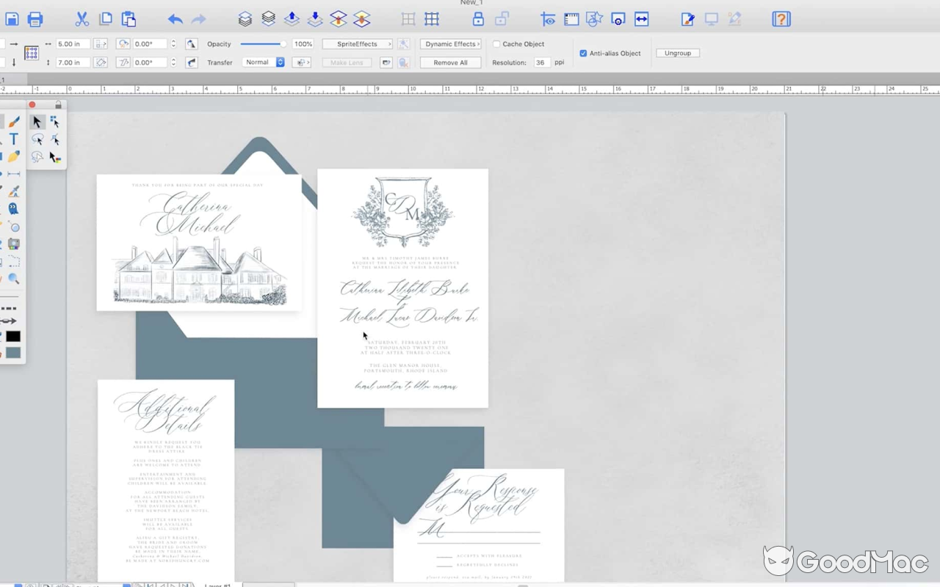Image resolution: width=940 pixels, height=587 pixels.
Task: Click the Scissors cut icon in the toolbar
Action: 82,18
